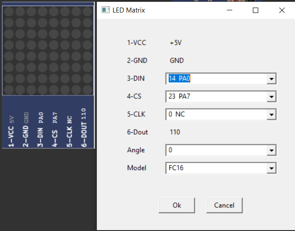
Task: Click the LED Matrix title text
Action: 129,10
